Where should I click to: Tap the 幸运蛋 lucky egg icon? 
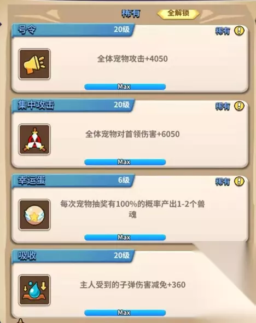tap(34, 215)
